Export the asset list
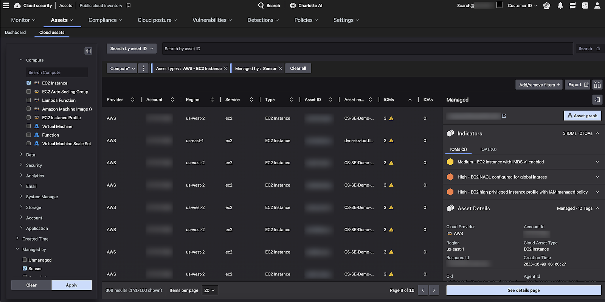The image size is (605, 302). 578,85
